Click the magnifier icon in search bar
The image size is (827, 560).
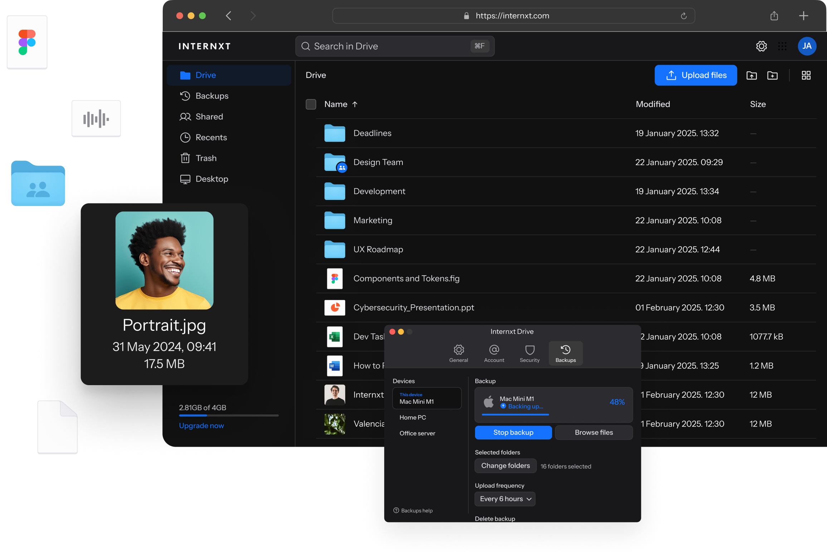305,46
